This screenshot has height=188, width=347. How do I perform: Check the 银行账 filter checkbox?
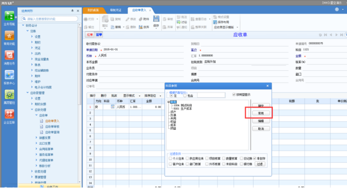click(242, 164)
